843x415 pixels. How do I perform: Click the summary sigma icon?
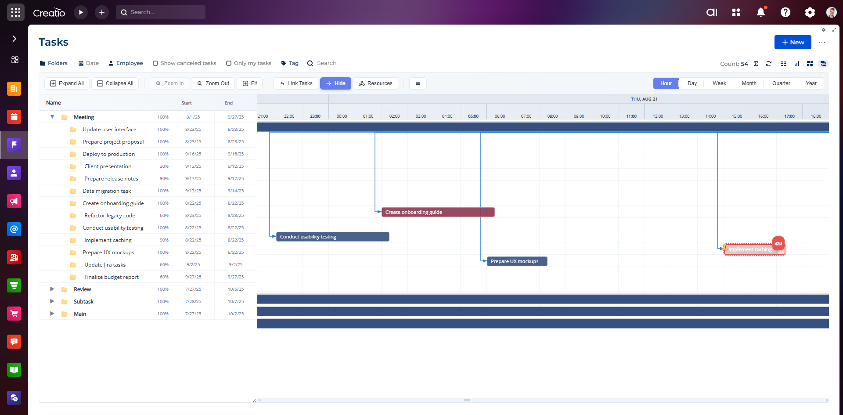pos(756,64)
